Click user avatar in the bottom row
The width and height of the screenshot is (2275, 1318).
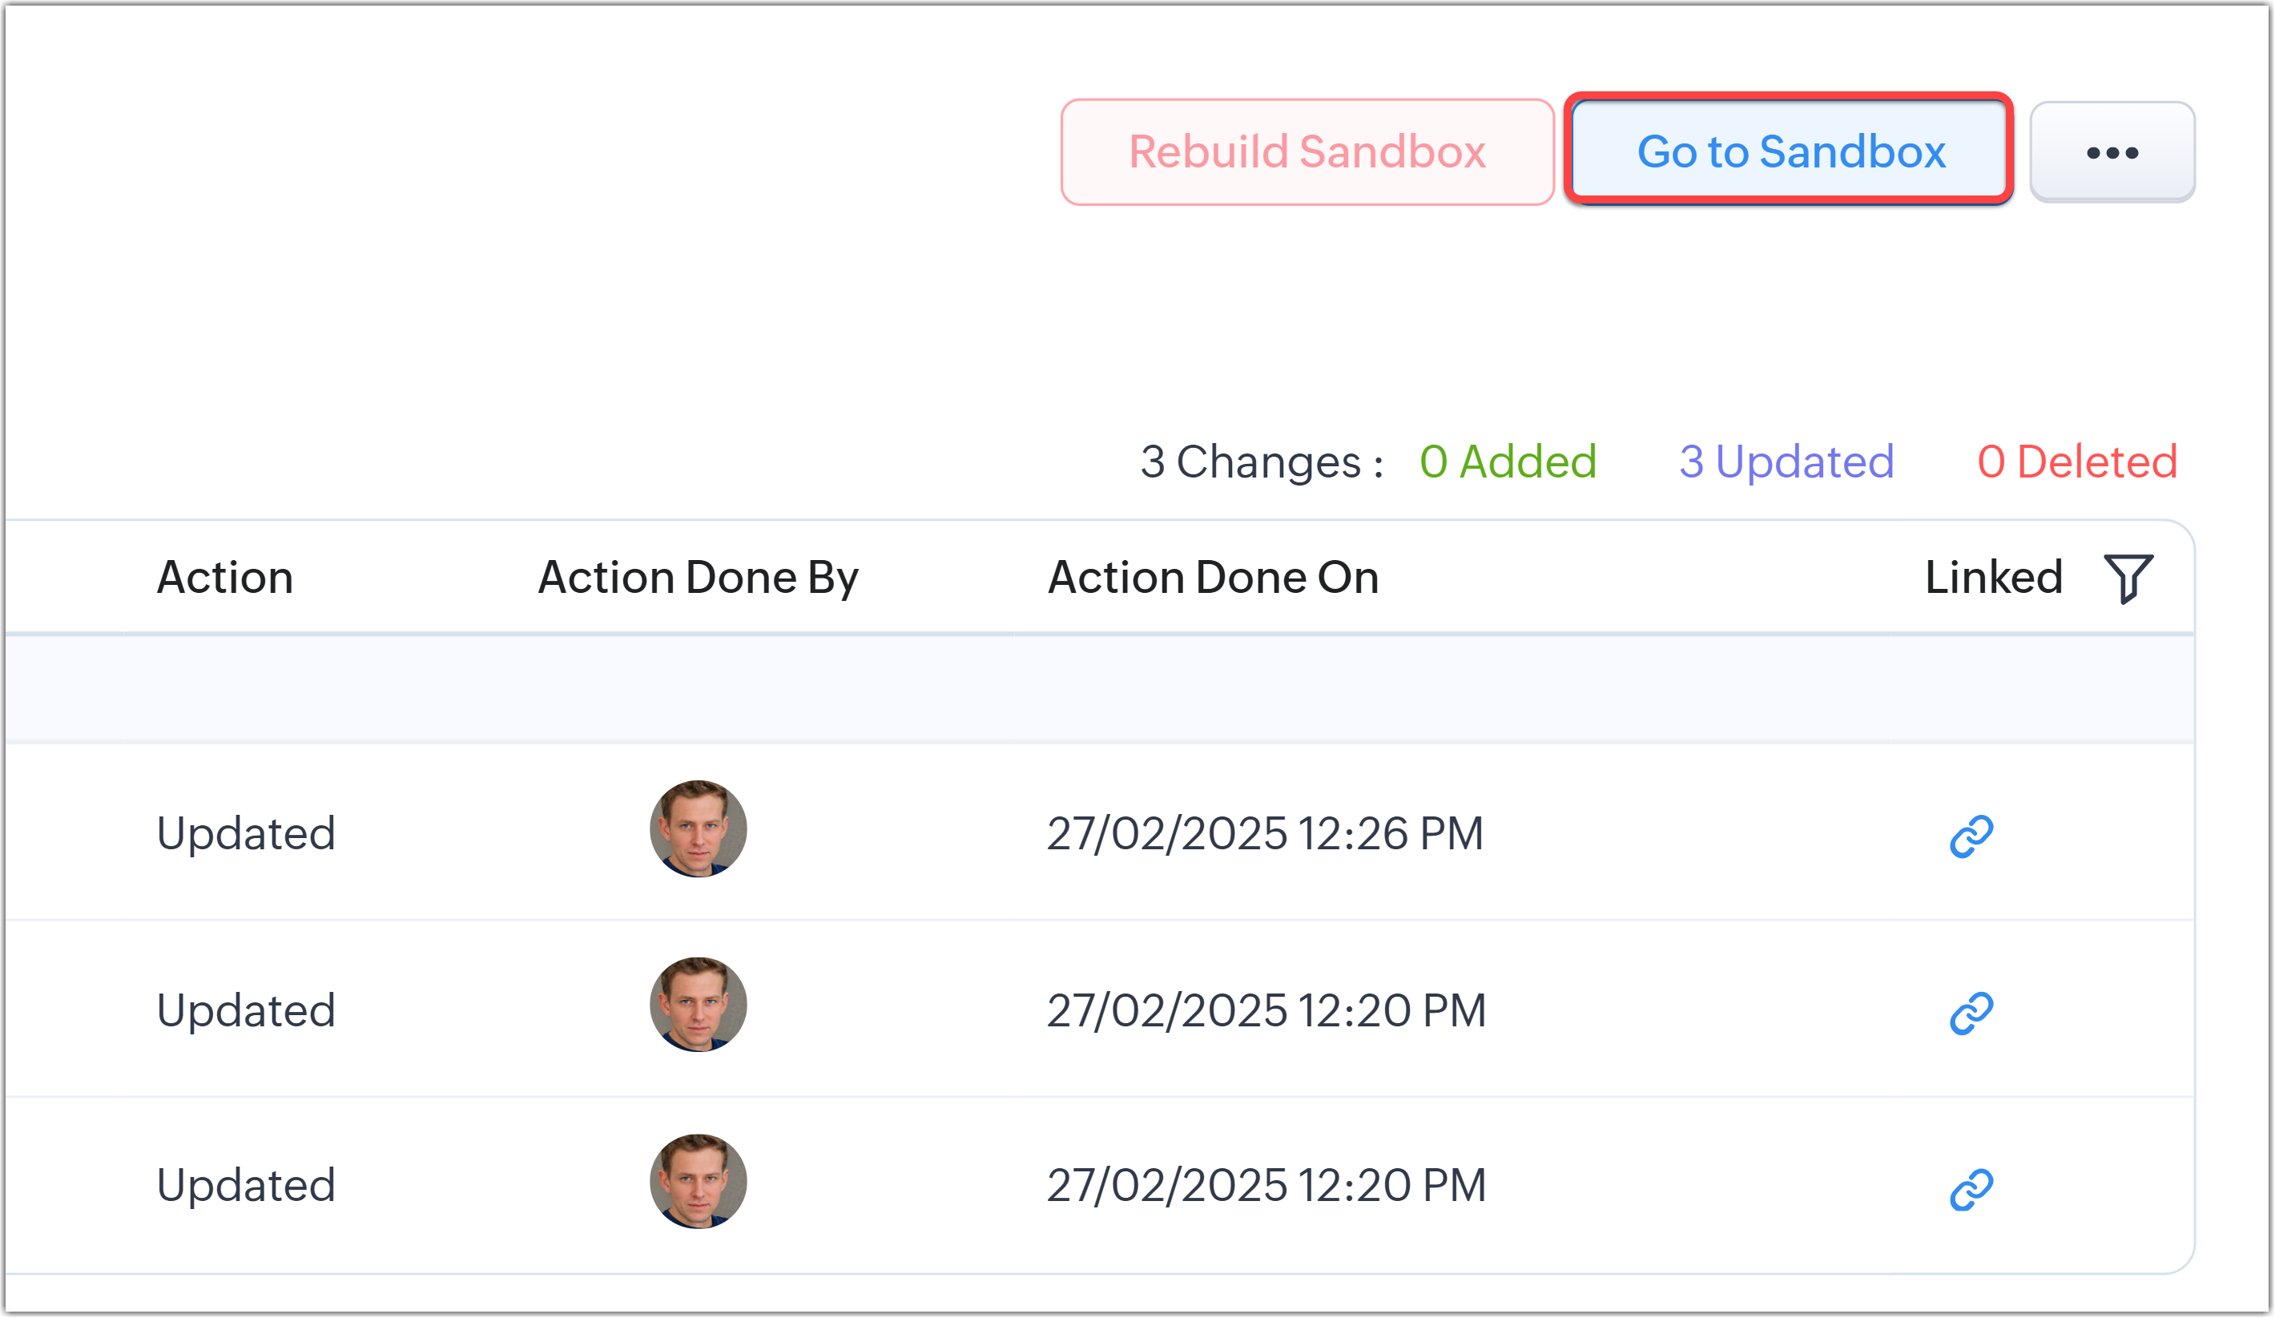click(698, 1182)
